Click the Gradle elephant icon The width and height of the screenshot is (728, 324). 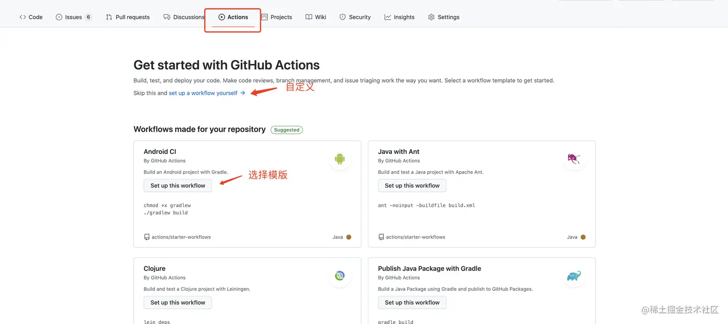tap(574, 276)
